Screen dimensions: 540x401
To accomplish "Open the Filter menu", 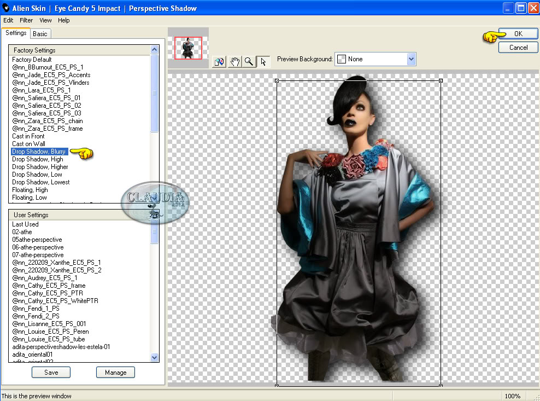I will pyautogui.click(x=26, y=20).
